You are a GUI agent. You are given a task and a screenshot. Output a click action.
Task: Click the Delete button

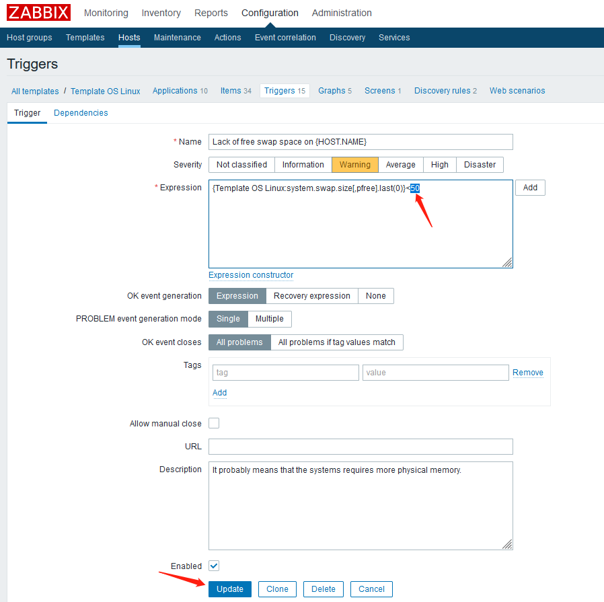pyautogui.click(x=323, y=589)
